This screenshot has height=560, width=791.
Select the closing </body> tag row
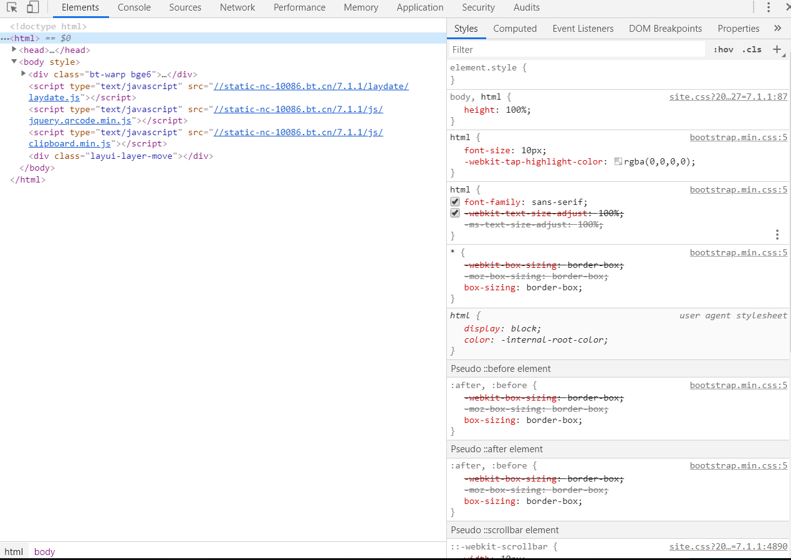point(37,168)
